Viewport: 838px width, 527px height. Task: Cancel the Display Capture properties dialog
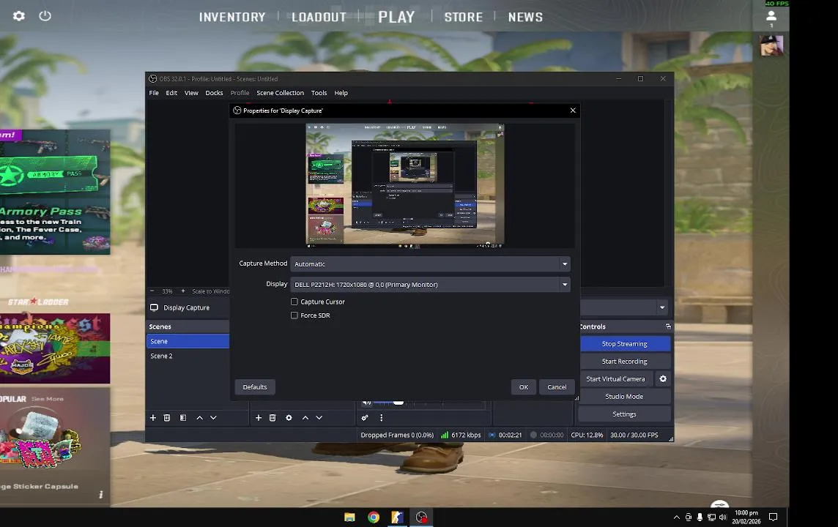coord(557,387)
